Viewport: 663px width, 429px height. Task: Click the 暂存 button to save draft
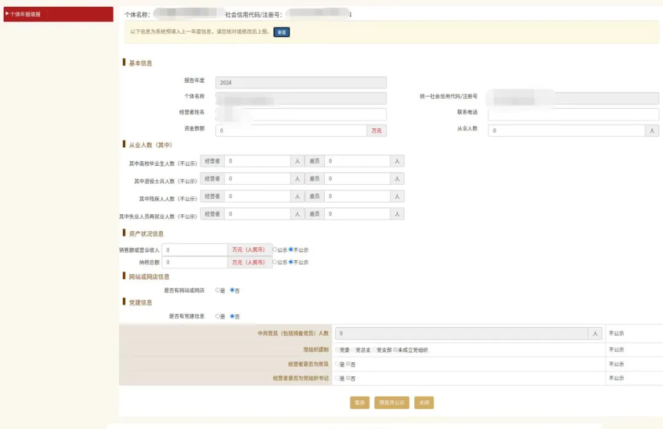click(359, 403)
